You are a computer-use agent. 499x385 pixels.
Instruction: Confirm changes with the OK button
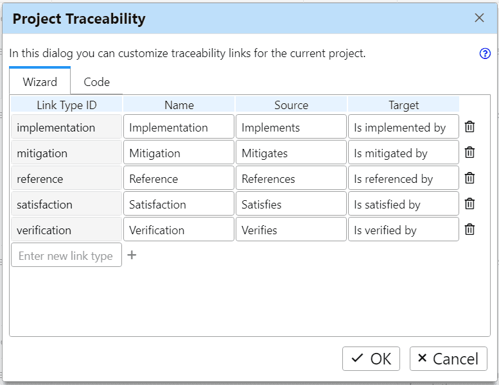(x=371, y=359)
